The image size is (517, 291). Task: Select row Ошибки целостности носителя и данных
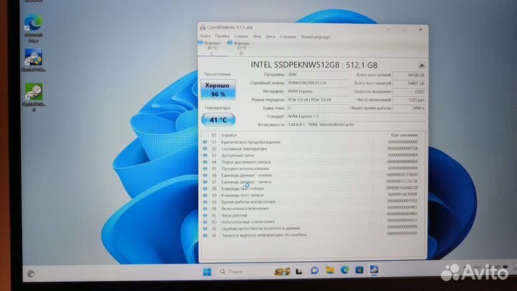click(311, 228)
